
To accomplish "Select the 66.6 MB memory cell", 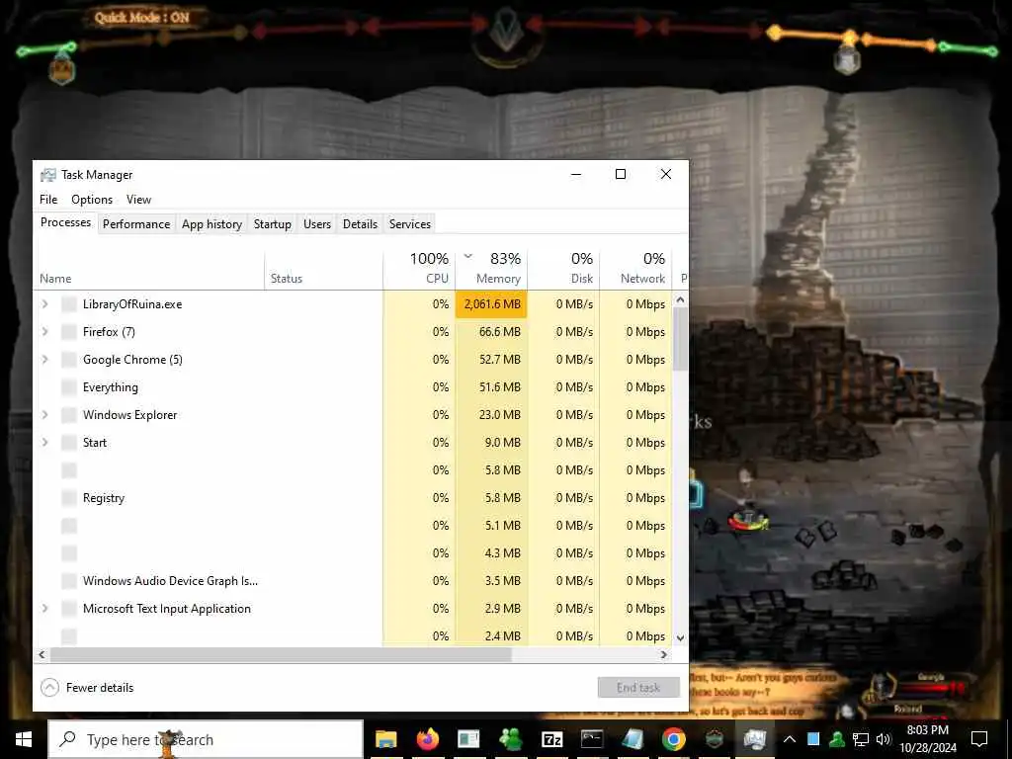I will coord(492,332).
